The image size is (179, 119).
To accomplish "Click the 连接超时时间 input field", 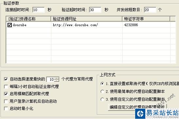I will pyautogui.click(x=39, y=10).
